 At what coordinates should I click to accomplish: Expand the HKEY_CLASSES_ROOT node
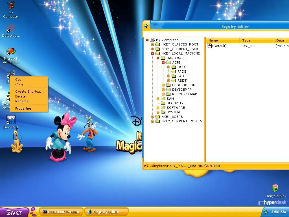click(x=152, y=44)
